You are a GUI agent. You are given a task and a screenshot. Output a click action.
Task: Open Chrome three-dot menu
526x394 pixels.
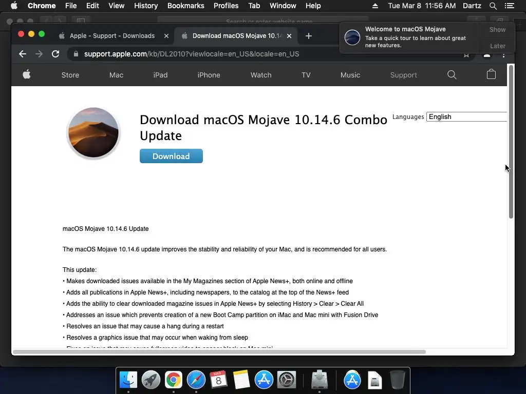(503, 54)
